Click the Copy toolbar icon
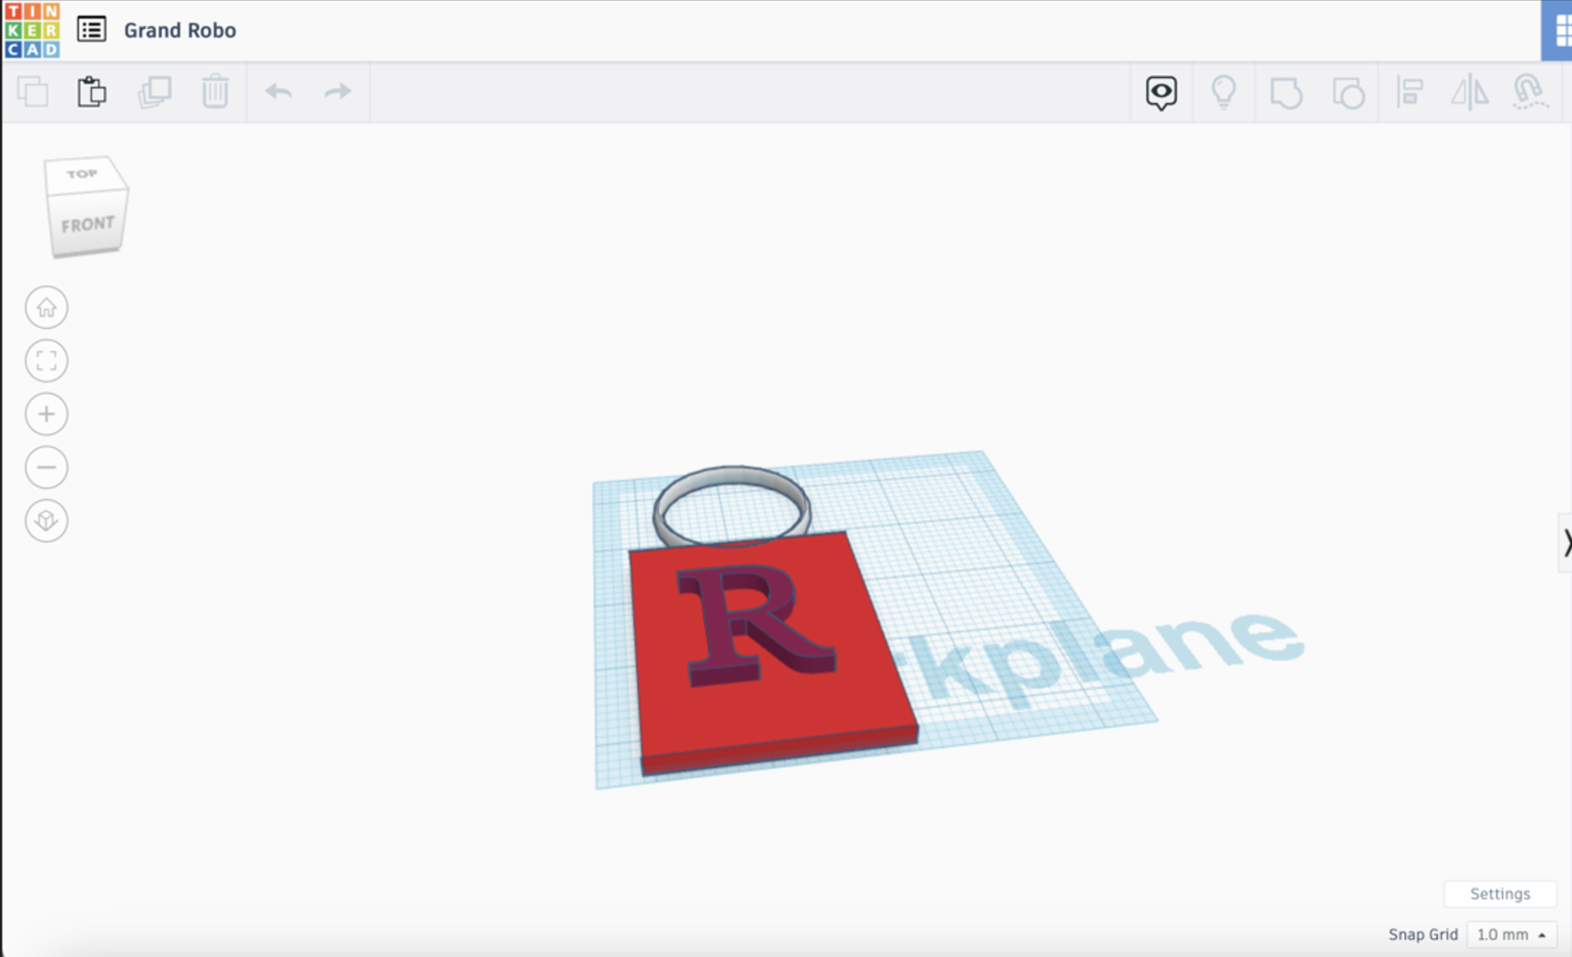Viewport: 1572px width, 957px height. coord(33,93)
